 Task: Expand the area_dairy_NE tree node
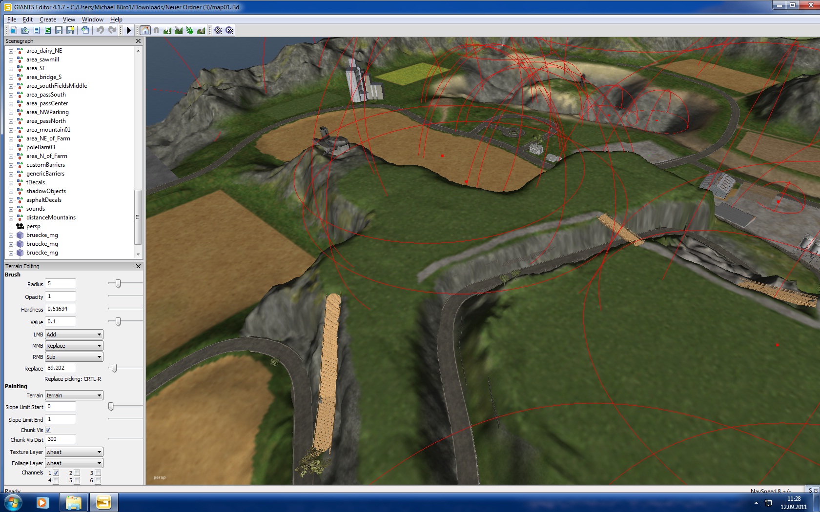tap(11, 51)
